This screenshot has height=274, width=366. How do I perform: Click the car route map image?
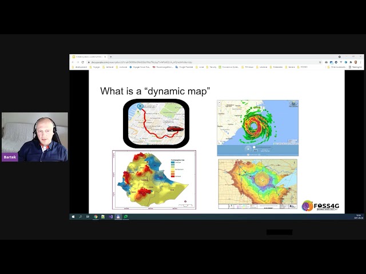click(156, 123)
